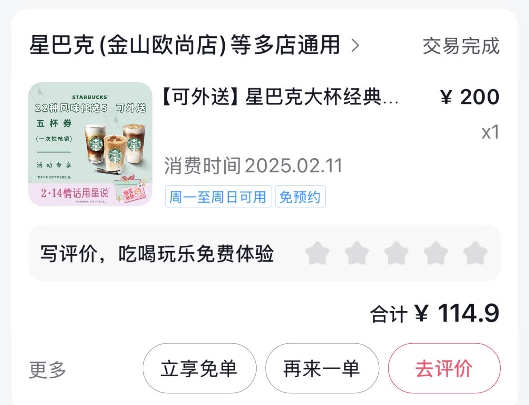Image resolution: width=529 pixels, height=405 pixels.
Task: Select the 周一至周日可用 tag
Action: 218,196
